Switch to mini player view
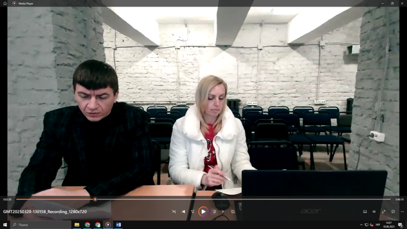 393,212
